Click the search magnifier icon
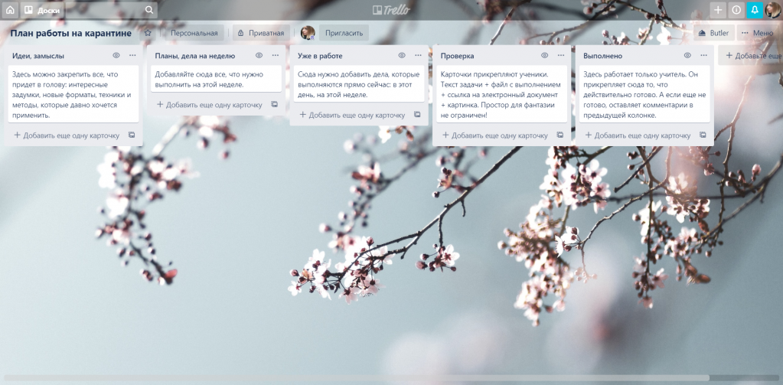 coord(148,10)
